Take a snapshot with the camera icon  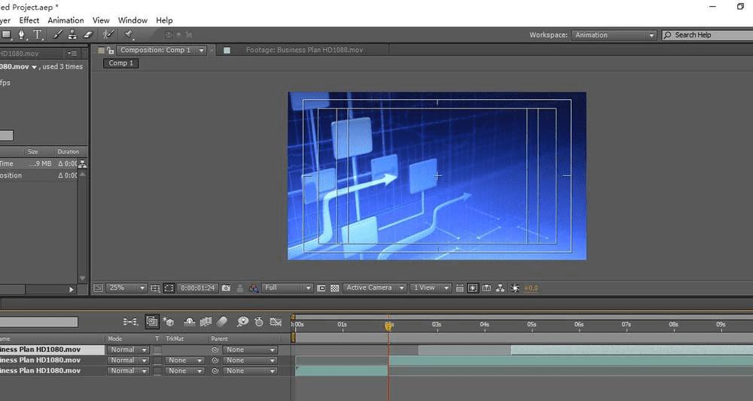pos(226,288)
